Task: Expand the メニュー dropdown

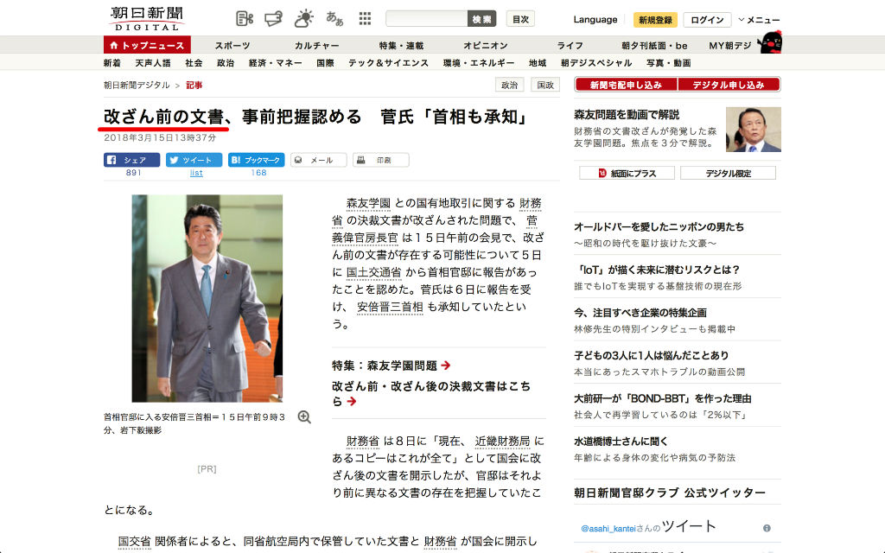Action: [759, 20]
